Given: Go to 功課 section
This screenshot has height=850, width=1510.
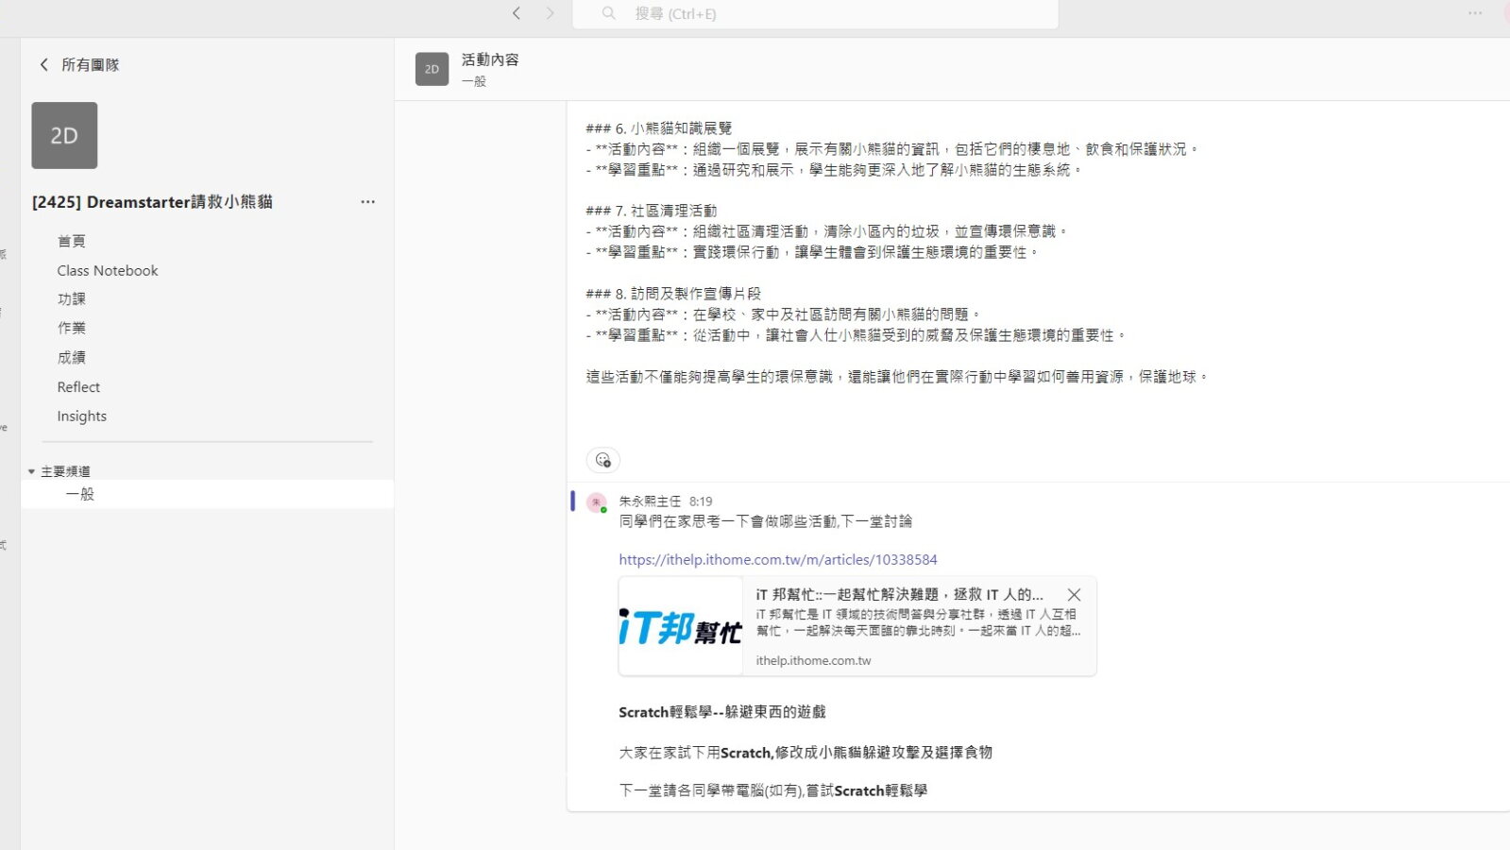Looking at the screenshot, I should pyautogui.click(x=72, y=298).
